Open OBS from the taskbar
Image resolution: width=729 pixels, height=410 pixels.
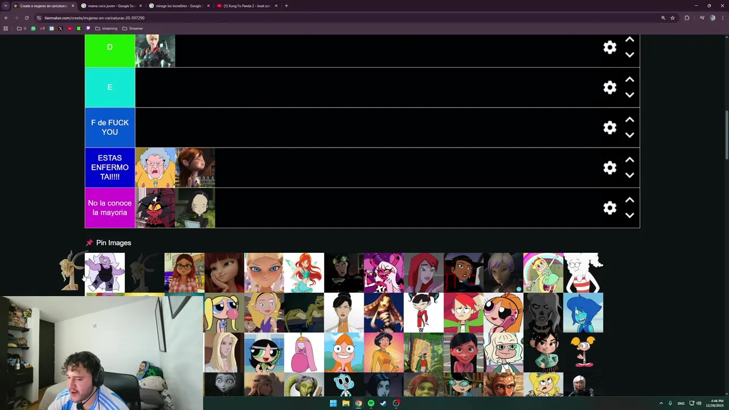click(x=396, y=403)
